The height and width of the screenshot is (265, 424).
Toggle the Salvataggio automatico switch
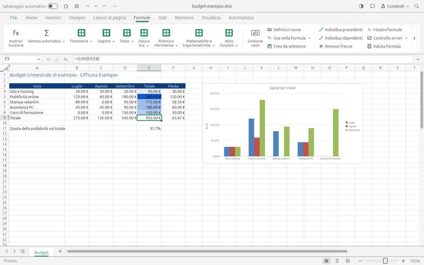click(53, 6)
